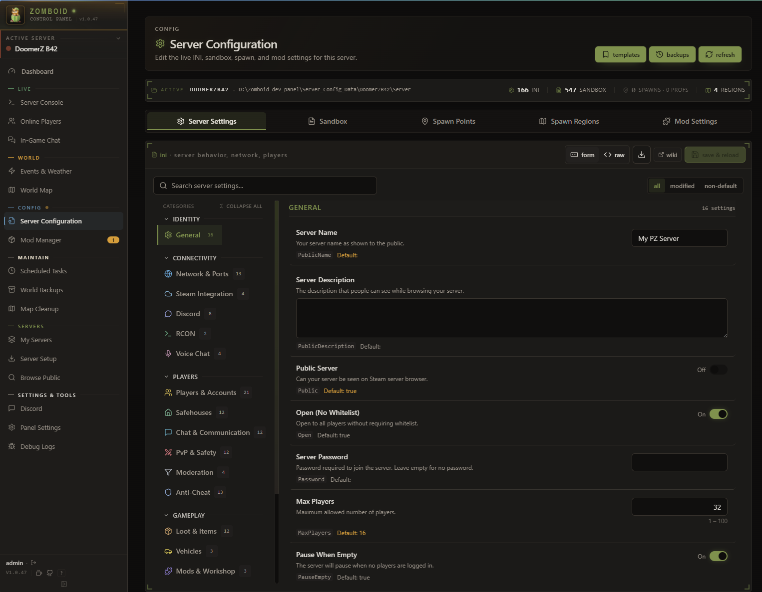
Task: Open the GitHub icon link in sidebar footer
Action: click(50, 573)
